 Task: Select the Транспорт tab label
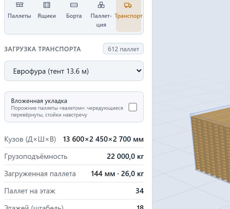click(x=129, y=16)
